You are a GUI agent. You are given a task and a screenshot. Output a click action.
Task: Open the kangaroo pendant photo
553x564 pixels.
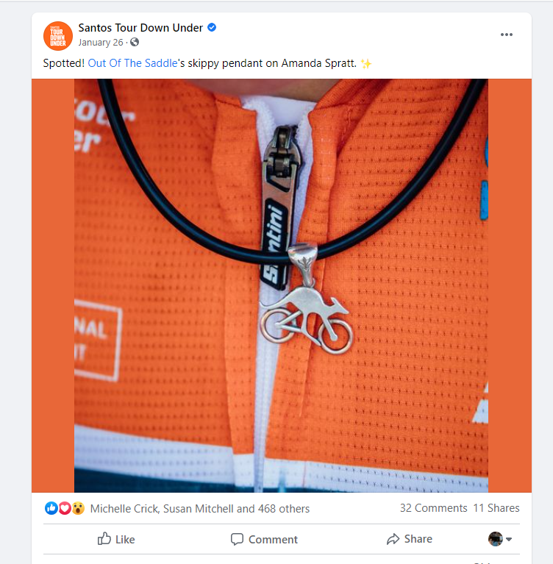point(282,285)
